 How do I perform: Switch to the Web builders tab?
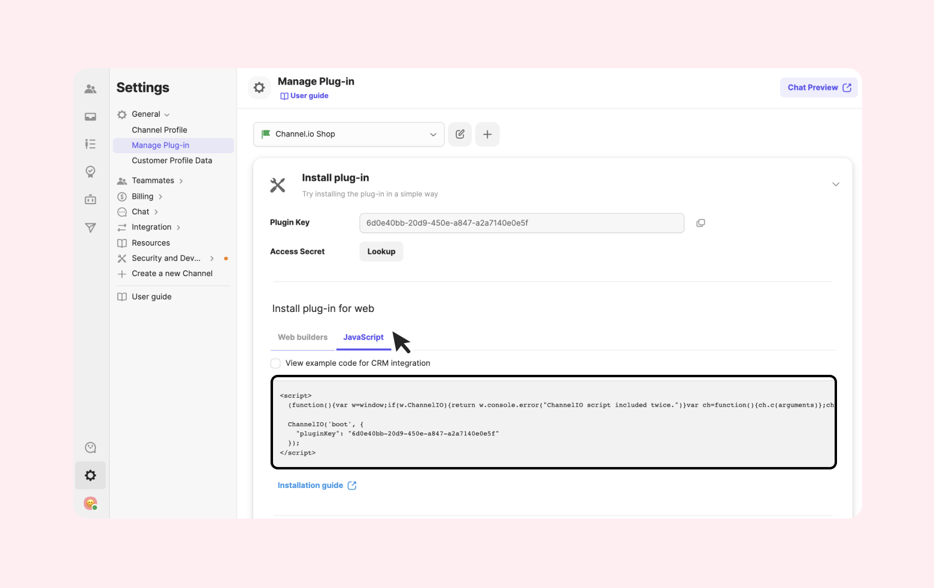point(303,337)
